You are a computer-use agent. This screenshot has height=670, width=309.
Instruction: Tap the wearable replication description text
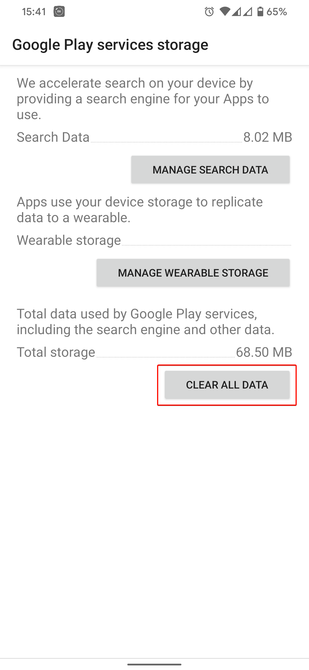(140, 210)
